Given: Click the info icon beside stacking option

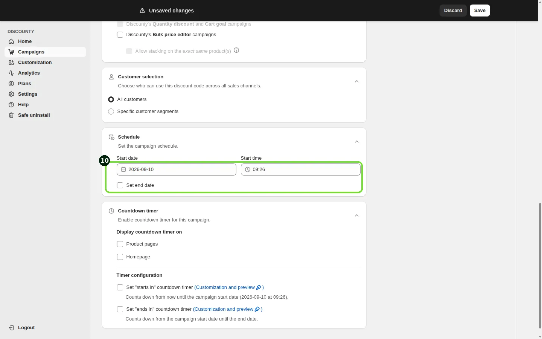Looking at the screenshot, I should tap(236, 50).
